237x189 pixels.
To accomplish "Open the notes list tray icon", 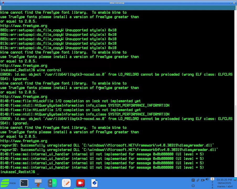I will coord(193,180).
